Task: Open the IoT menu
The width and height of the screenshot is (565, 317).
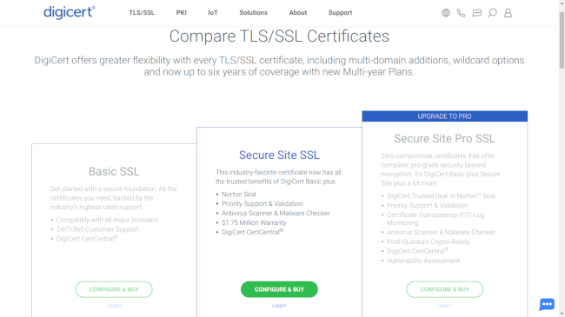Action: coord(213,13)
